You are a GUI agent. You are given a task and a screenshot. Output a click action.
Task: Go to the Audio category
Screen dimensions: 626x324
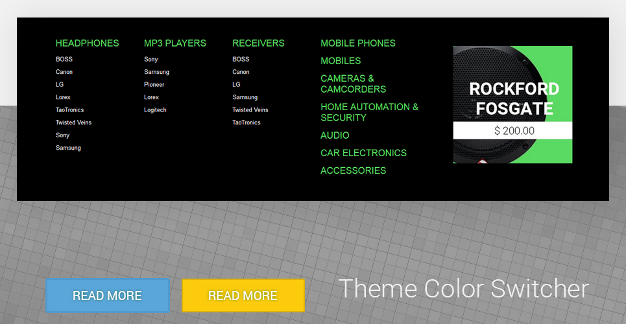click(335, 135)
